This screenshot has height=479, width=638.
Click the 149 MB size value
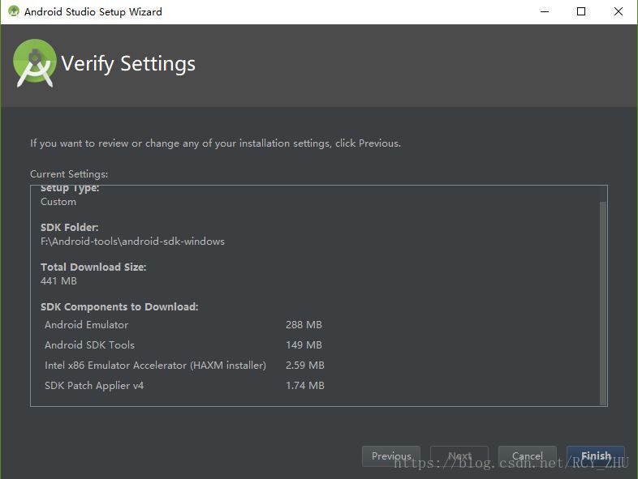304,345
